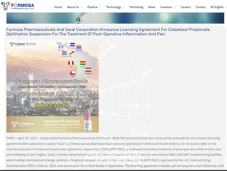Click the SAVAL logo in the image
Image resolution: width=227 pixels, height=171 pixels.
(x=31, y=44)
